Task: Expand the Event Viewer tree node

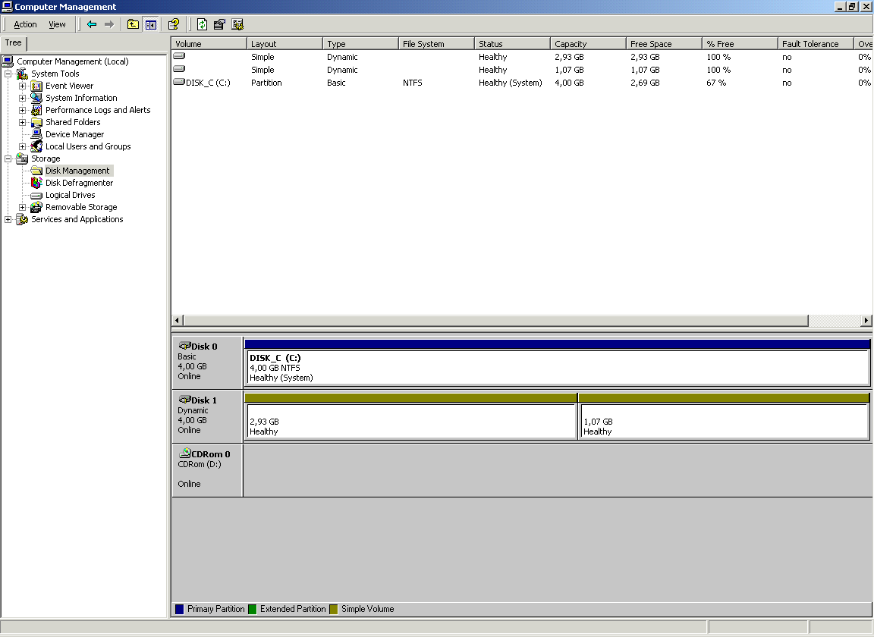Action: [23, 86]
